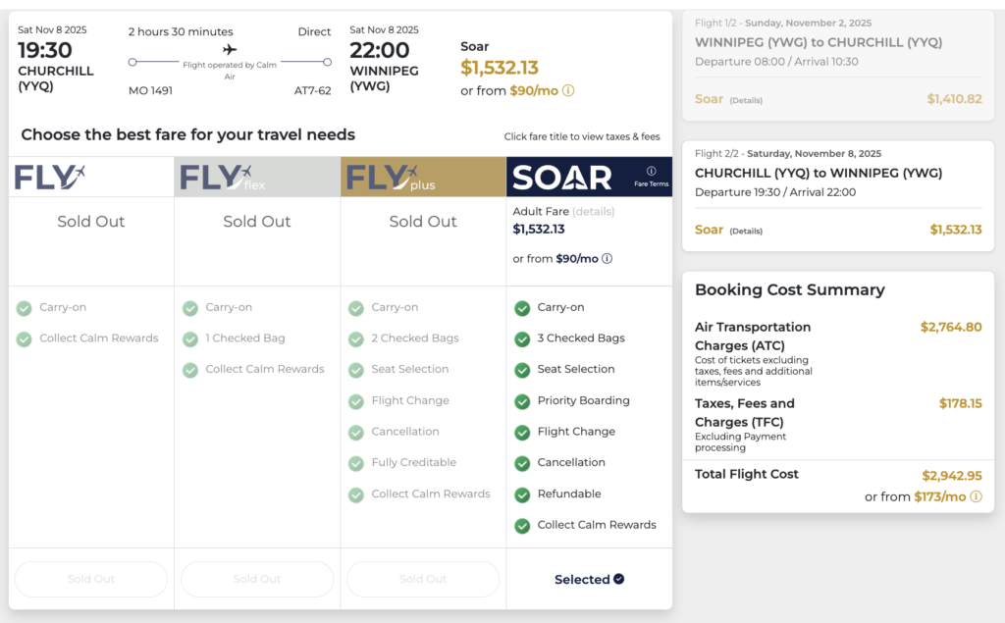Select the FLY plus fare title

423,177
